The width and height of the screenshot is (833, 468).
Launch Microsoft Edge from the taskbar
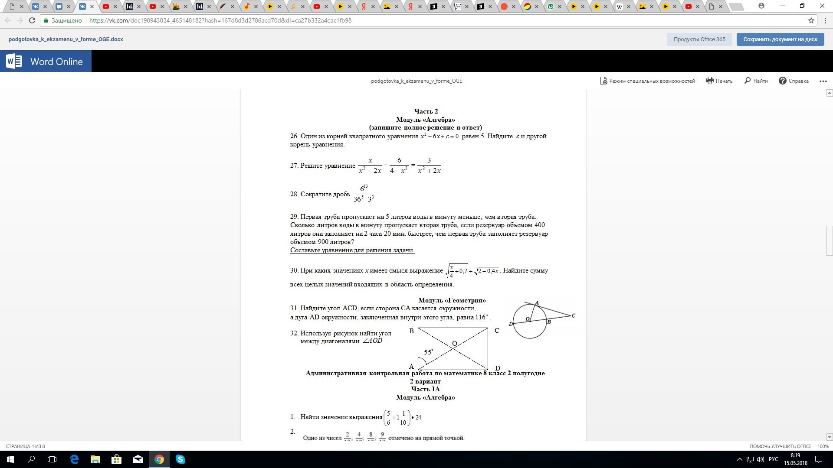coord(74,459)
